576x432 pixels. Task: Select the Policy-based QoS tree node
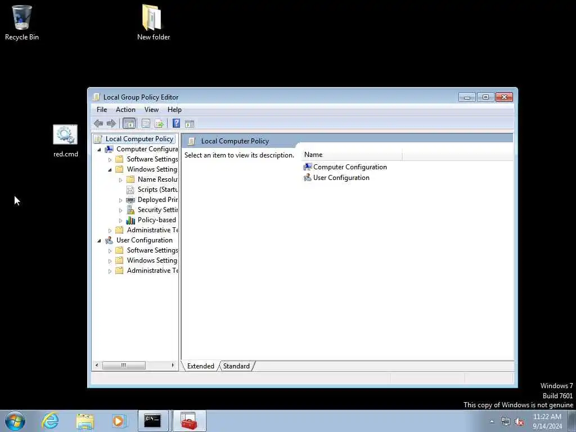(156, 220)
